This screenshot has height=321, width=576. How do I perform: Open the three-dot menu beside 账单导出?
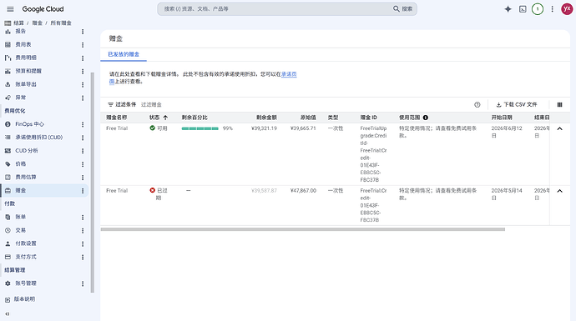(83, 85)
